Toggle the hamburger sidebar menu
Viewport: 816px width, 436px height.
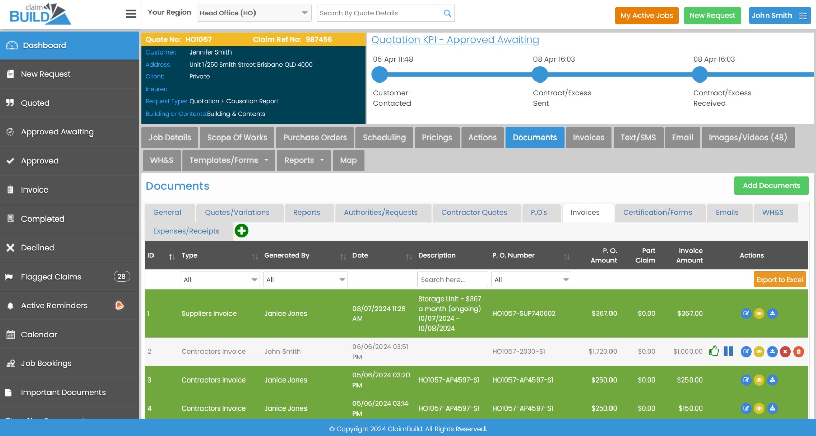pyautogui.click(x=131, y=14)
